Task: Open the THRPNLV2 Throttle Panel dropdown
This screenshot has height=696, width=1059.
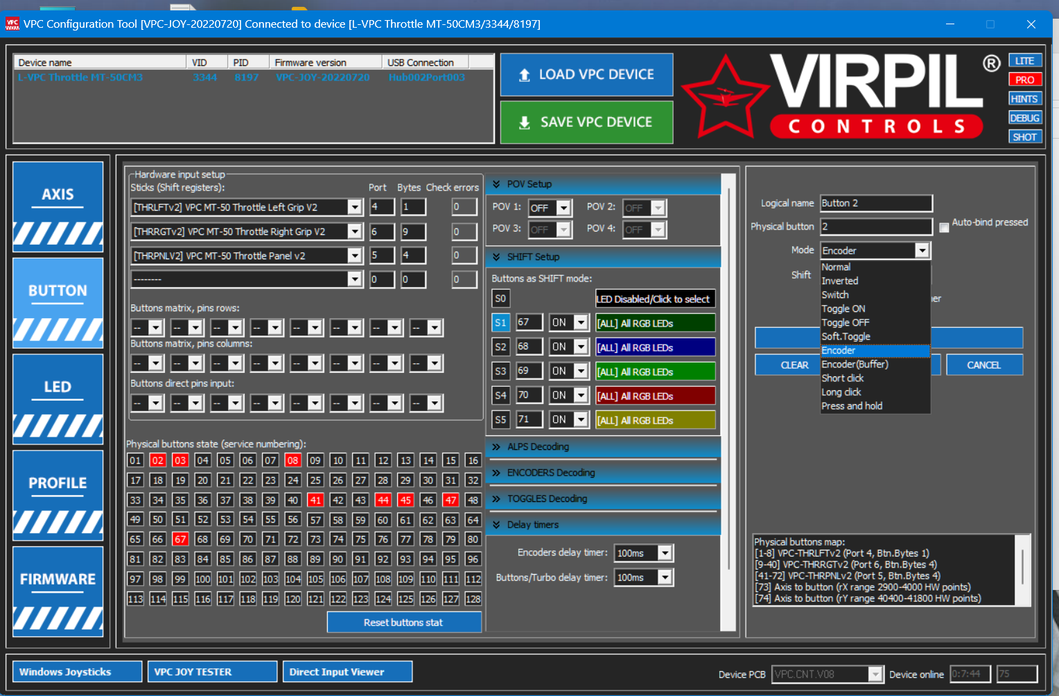Action: pyautogui.click(x=354, y=256)
